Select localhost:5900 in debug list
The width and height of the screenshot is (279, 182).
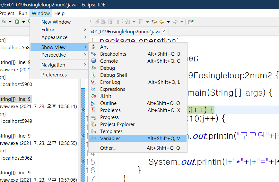pos(17,84)
